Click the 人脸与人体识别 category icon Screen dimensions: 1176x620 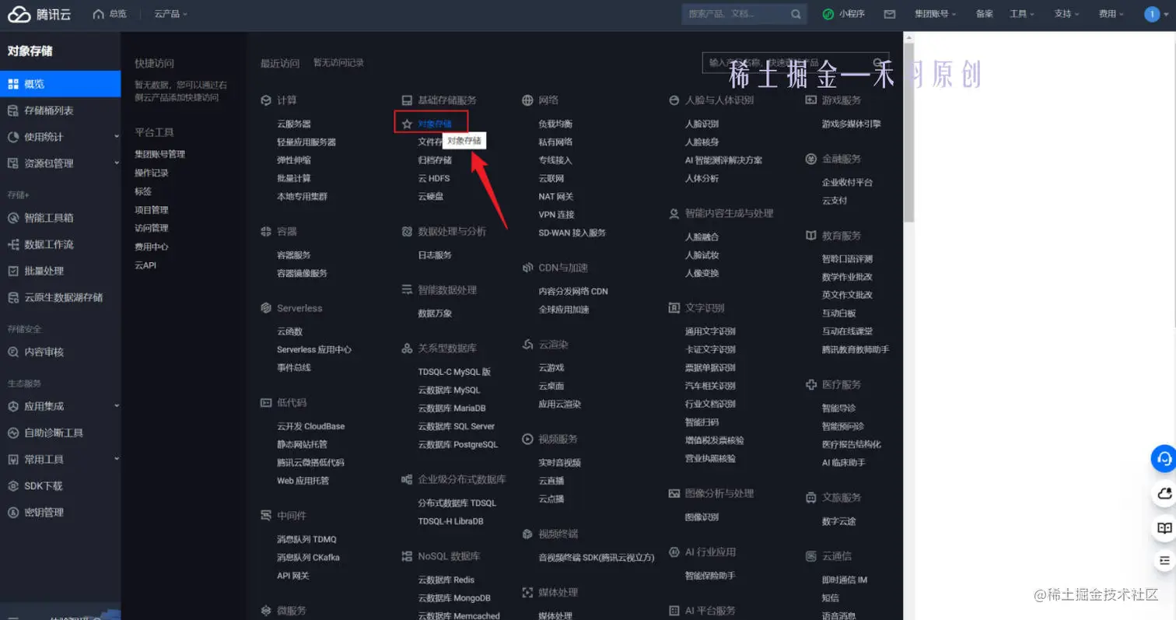[674, 100]
